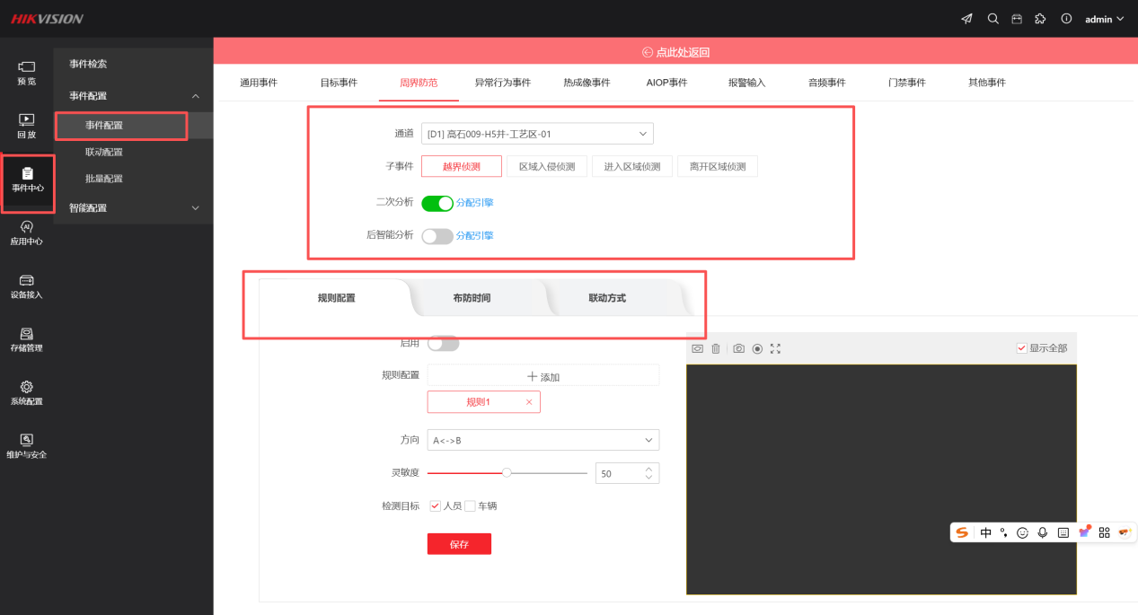The height and width of the screenshot is (615, 1138).
Task: Click the red 保存 button
Action: pos(459,544)
